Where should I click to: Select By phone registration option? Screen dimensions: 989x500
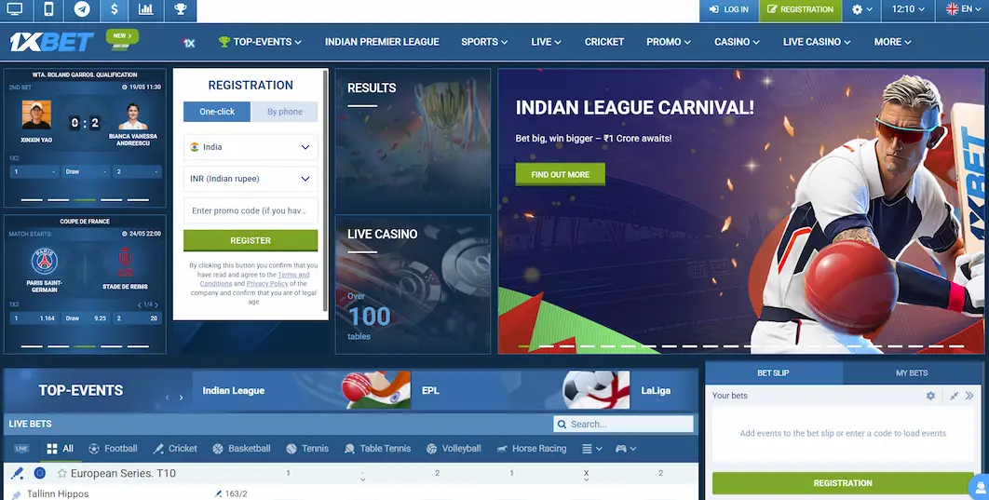click(x=284, y=112)
